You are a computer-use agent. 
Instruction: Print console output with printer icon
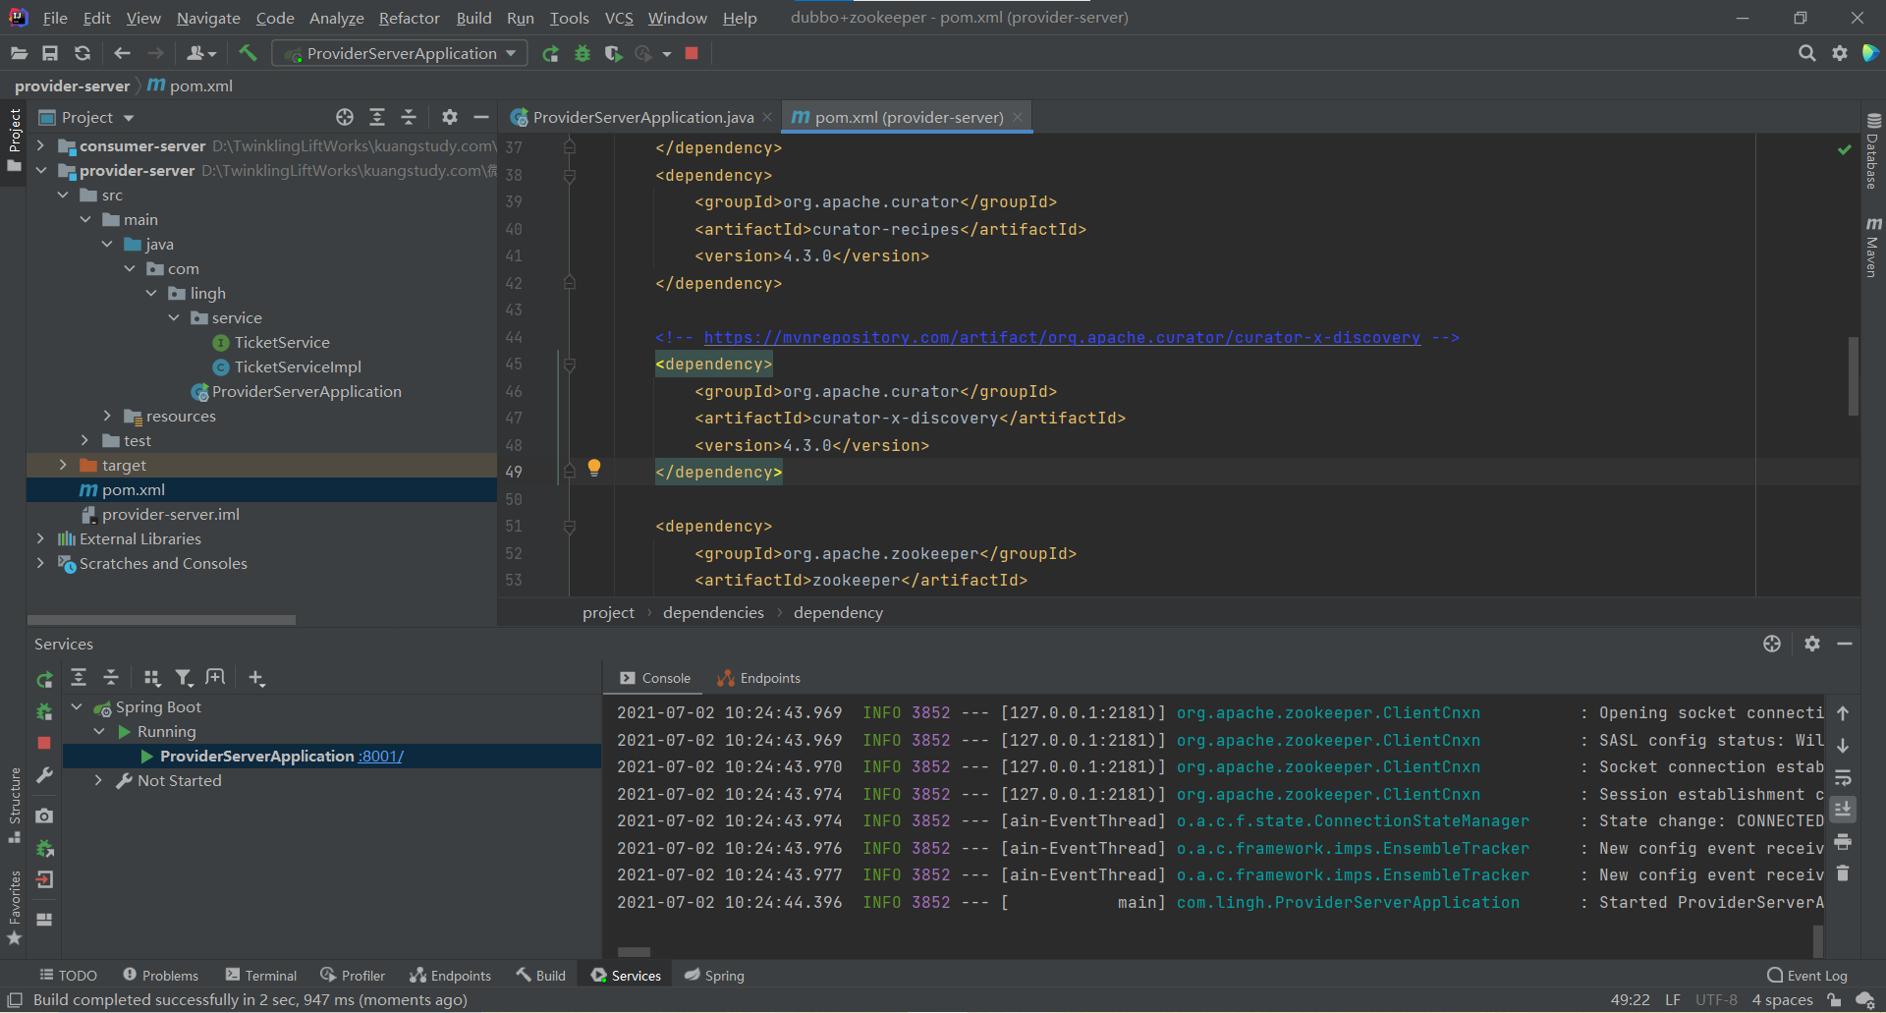coord(1843,842)
